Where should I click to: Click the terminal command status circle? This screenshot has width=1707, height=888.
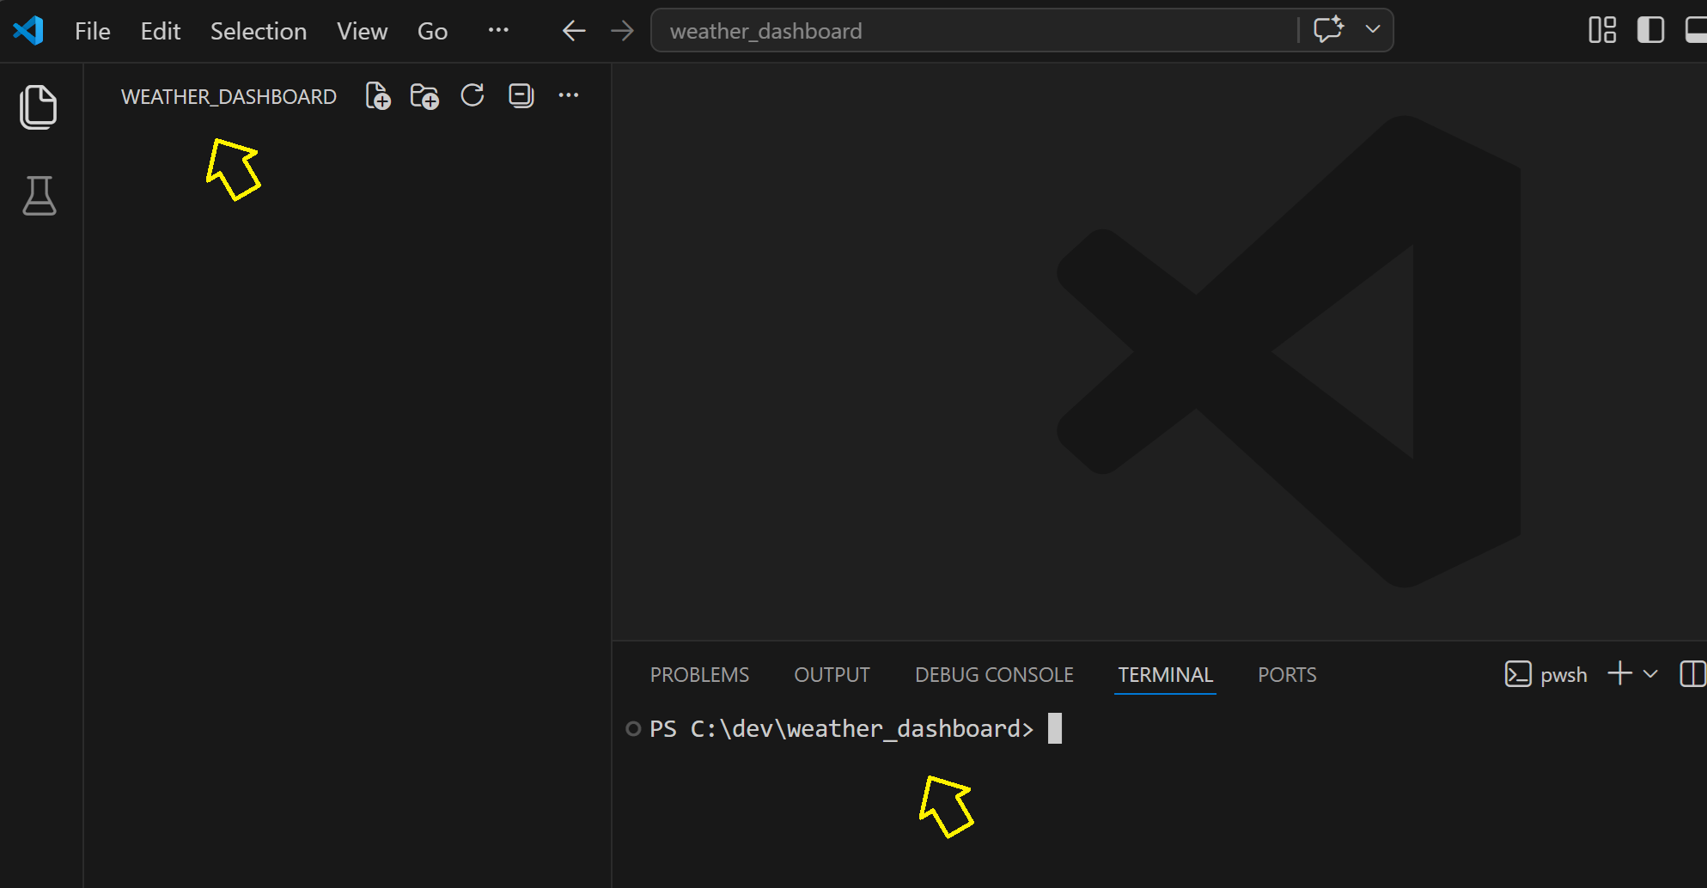(633, 729)
